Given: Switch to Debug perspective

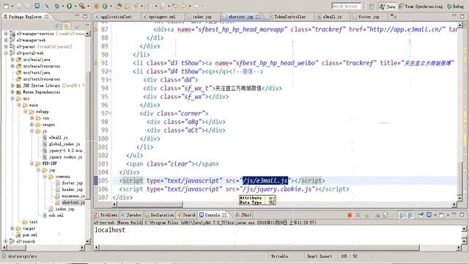Looking at the screenshot, I should [x=455, y=7].
